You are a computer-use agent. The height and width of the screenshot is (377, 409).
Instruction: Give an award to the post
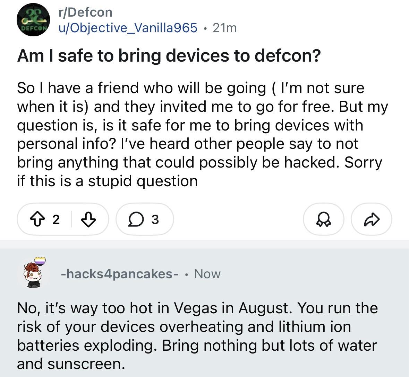pos(323,219)
